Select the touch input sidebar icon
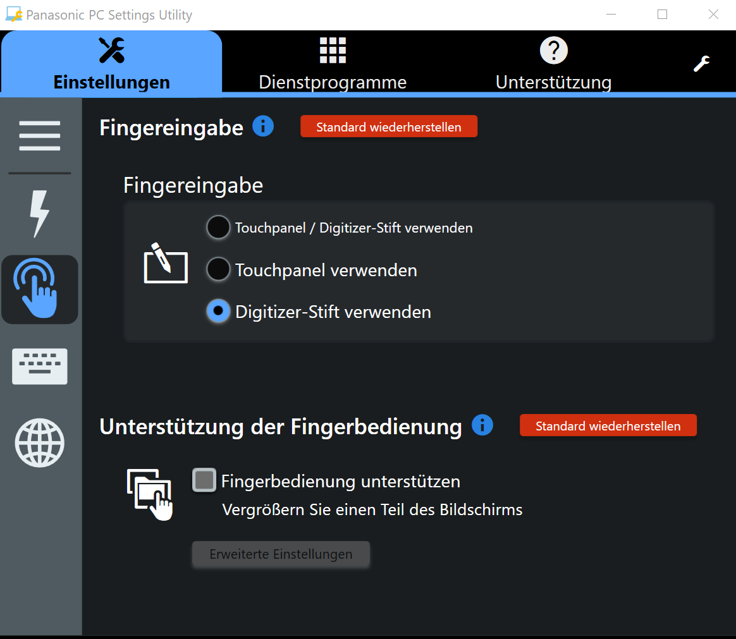The width and height of the screenshot is (736, 639). [x=40, y=289]
